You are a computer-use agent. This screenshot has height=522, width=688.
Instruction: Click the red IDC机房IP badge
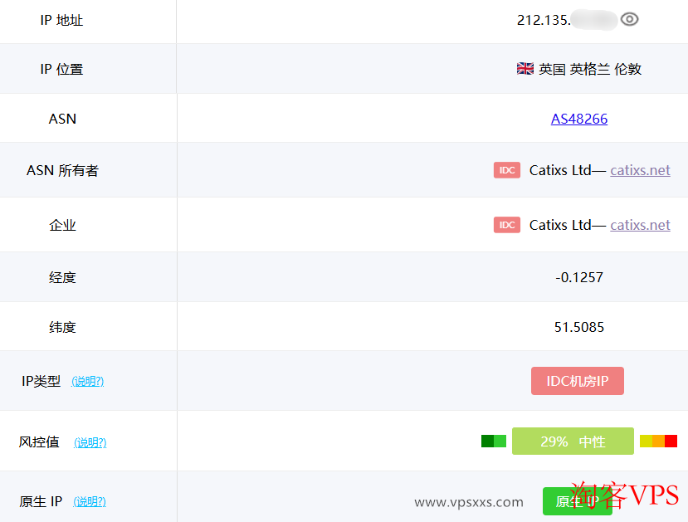pyautogui.click(x=578, y=381)
